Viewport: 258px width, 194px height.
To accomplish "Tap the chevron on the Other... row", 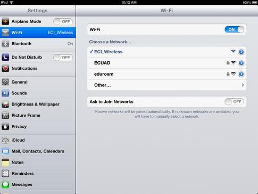I will pos(243,85).
